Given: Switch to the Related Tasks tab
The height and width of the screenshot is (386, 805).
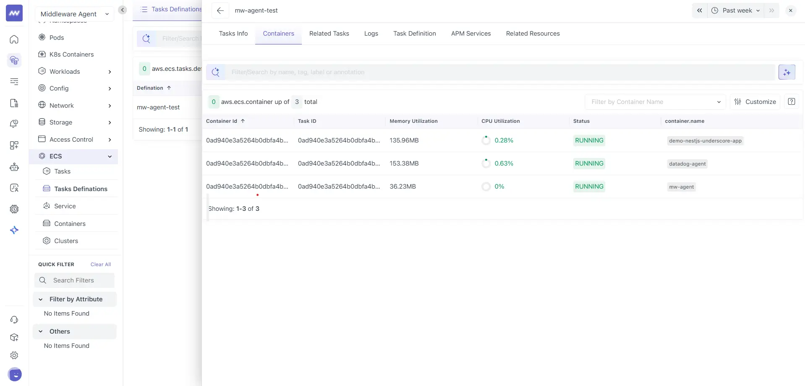Looking at the screenshot, I should [x=329, y=34].
